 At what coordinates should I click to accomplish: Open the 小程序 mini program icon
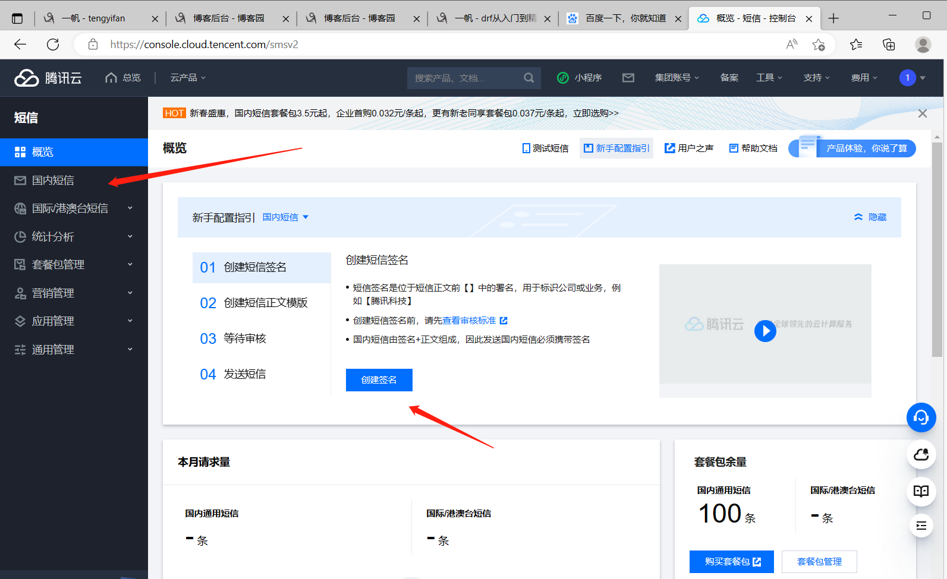tap(562, 78)
